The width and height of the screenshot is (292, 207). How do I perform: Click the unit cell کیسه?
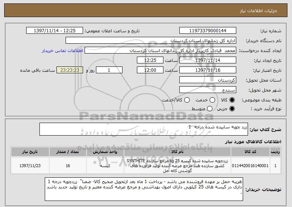[105, 166]
